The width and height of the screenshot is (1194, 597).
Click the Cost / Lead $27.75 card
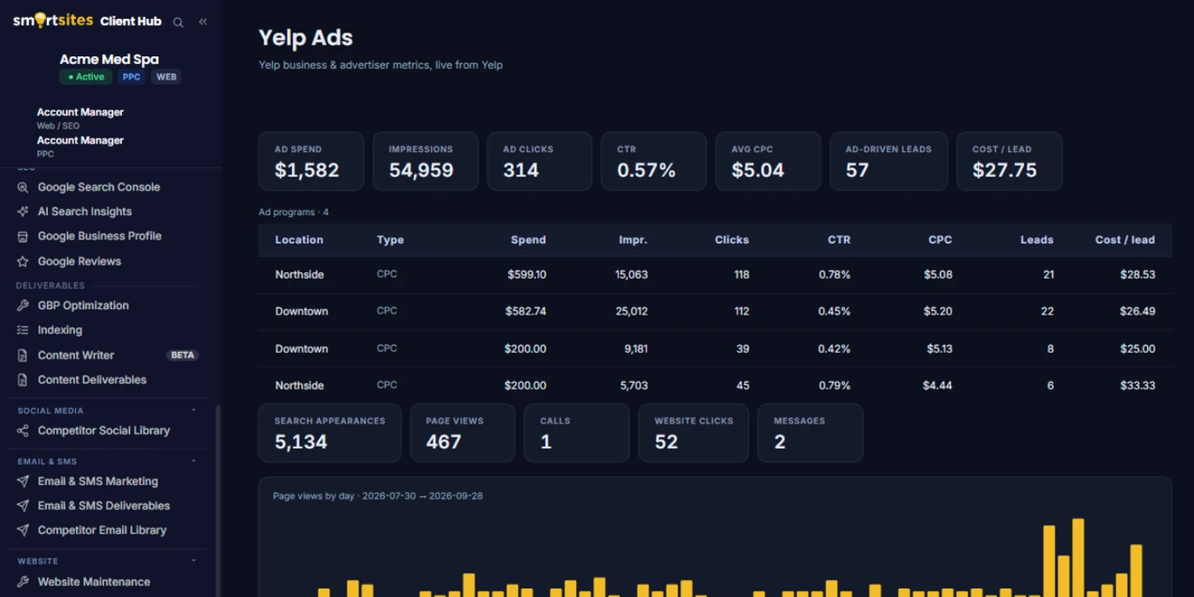[x=1009, y=161]
